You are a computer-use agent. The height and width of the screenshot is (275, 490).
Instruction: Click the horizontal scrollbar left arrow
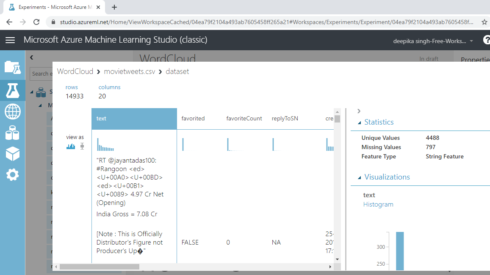[56, 267]
